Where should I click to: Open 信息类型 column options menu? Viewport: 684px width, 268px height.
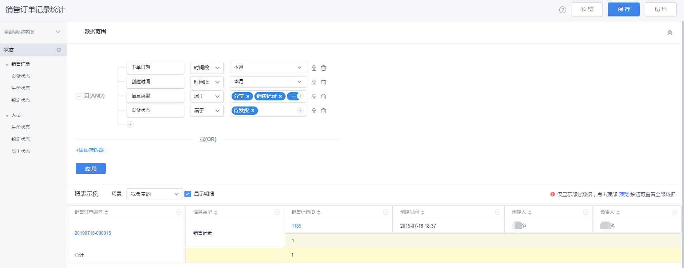(x=277, y=212)
